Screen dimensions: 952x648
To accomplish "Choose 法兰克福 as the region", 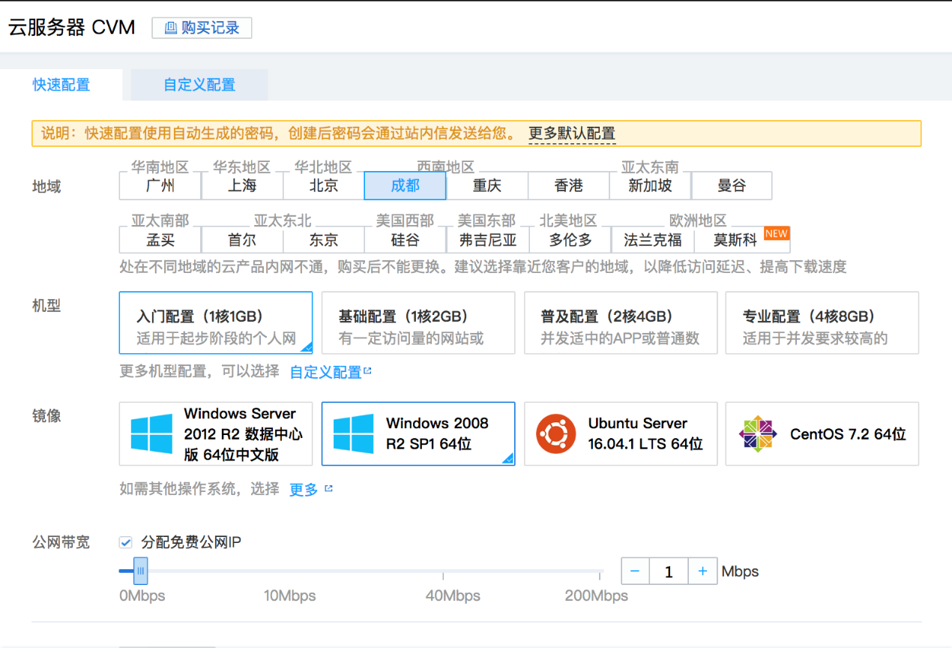I will click(653, 240).
